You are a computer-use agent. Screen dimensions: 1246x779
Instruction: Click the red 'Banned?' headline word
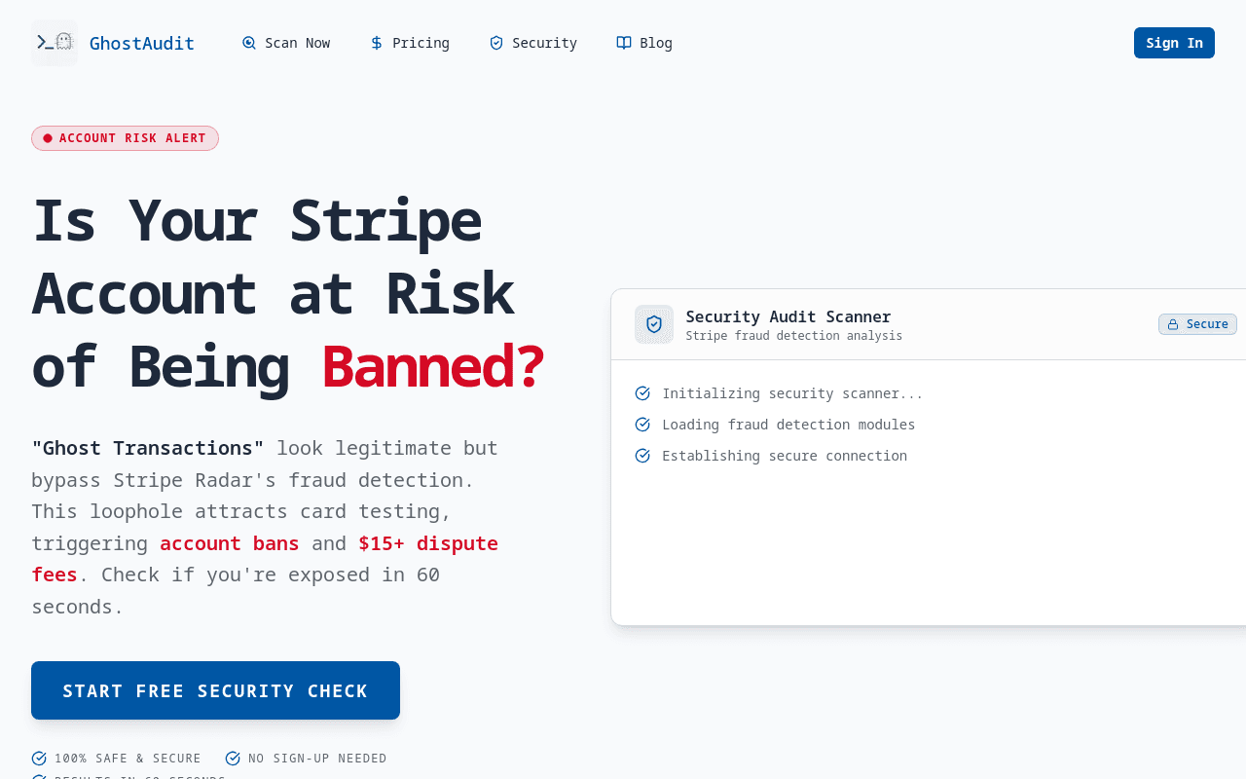(432, 367)
